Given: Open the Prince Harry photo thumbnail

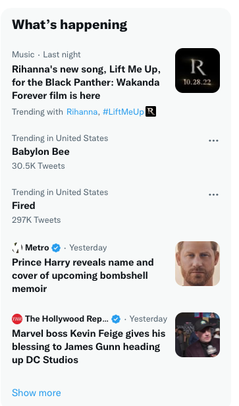Looking at the screenshot, I should point(198,264).
